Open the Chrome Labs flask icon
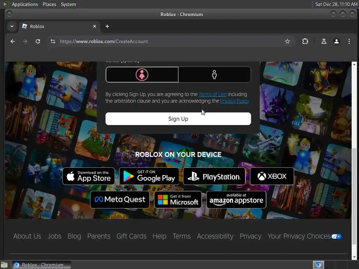This screenshot has width=359, height=269. coord(324,41)
